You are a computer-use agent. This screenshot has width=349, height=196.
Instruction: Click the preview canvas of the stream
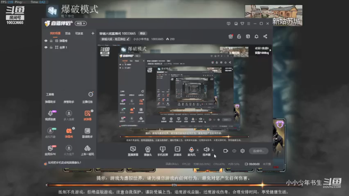coord(184,93)
